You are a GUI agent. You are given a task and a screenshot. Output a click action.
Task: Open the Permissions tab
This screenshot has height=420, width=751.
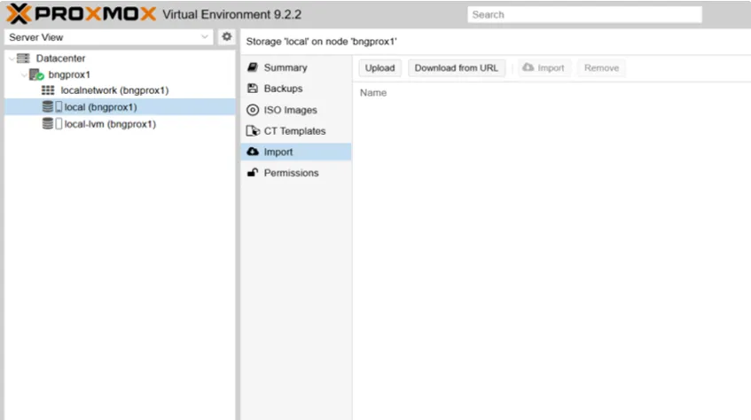coord(296,173)
